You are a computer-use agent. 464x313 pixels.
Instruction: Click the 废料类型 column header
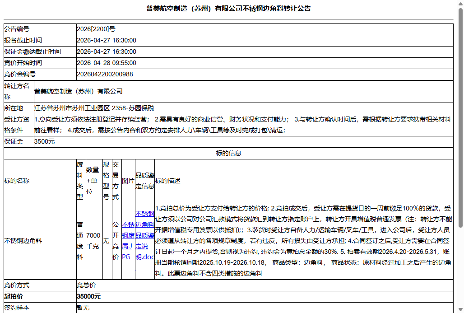click(x=81, y=181)
